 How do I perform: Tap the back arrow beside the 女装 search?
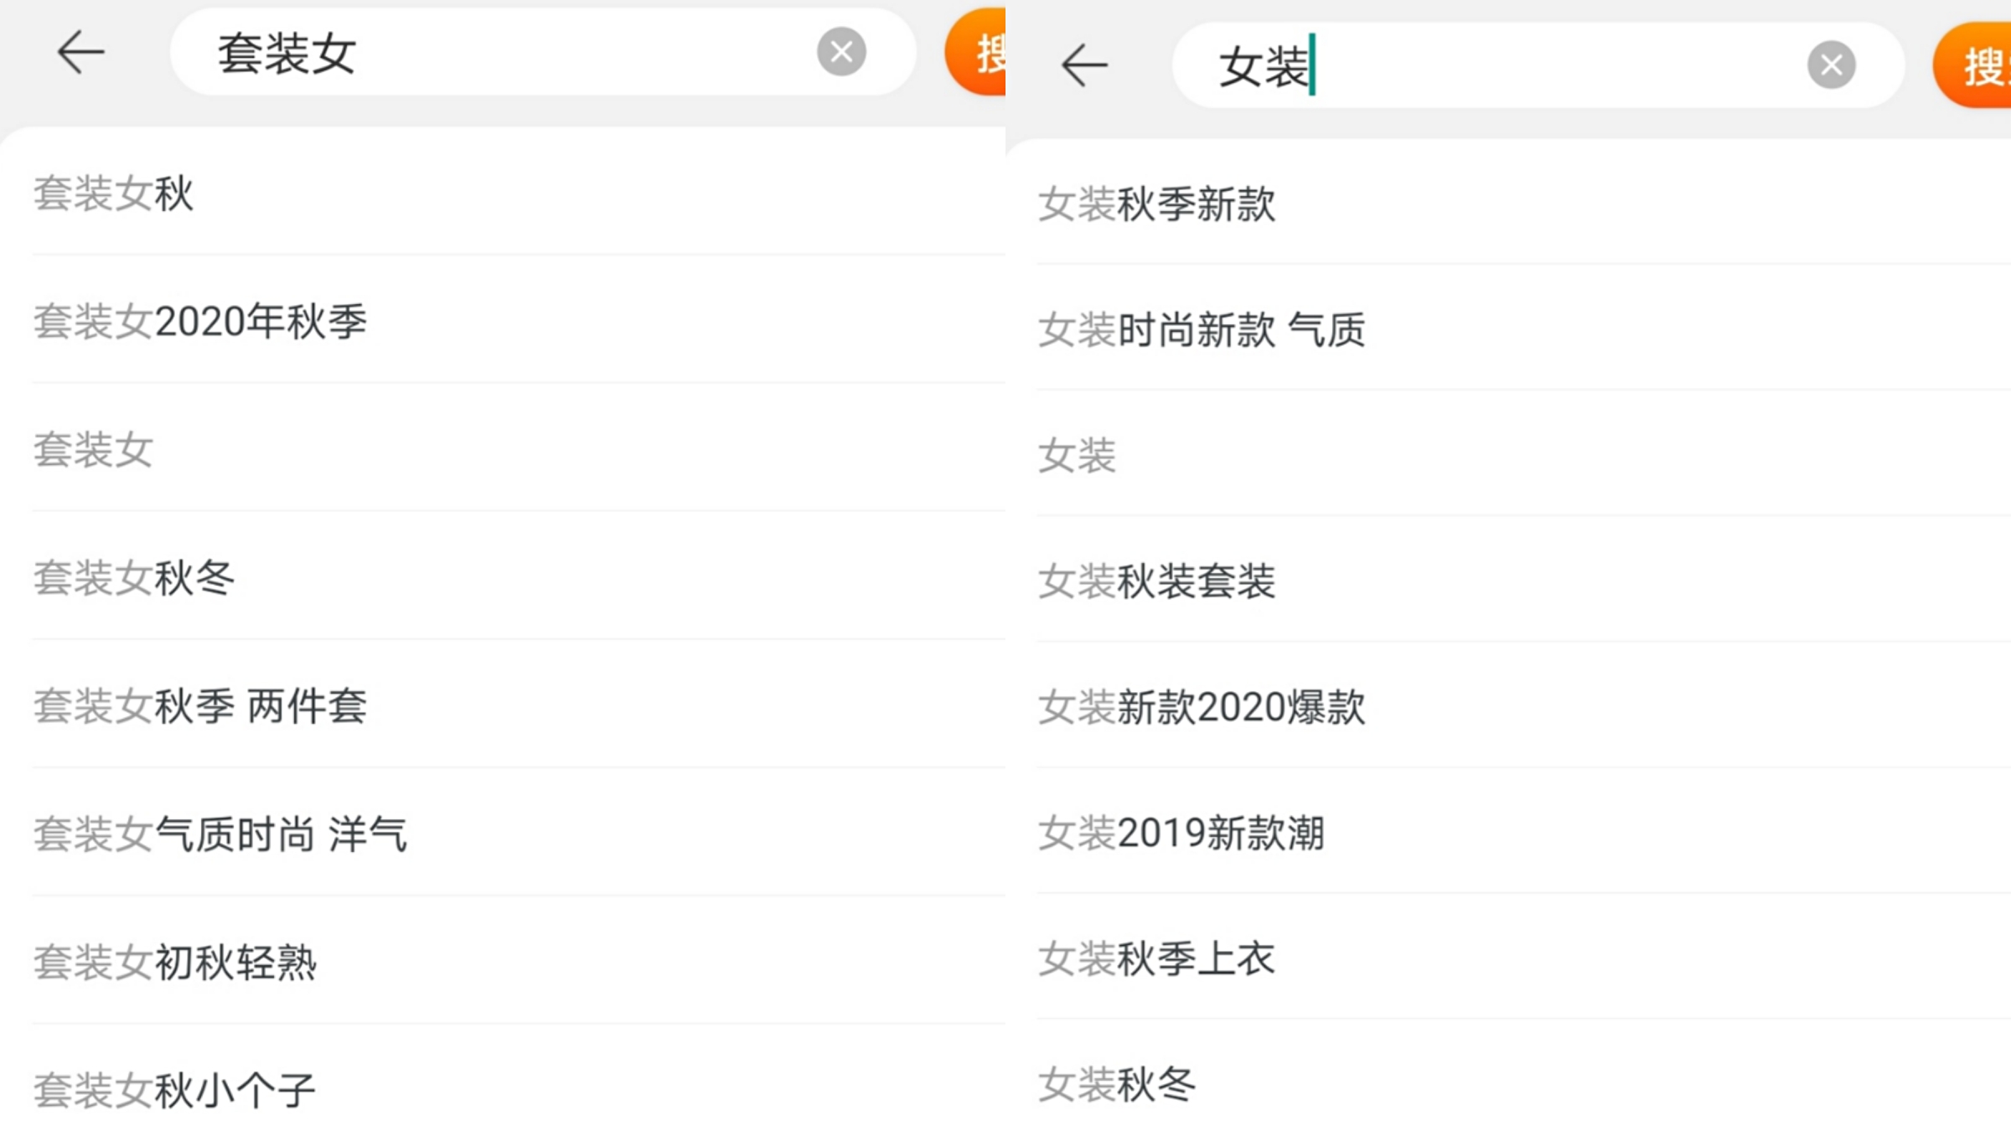coord(1084,65)
